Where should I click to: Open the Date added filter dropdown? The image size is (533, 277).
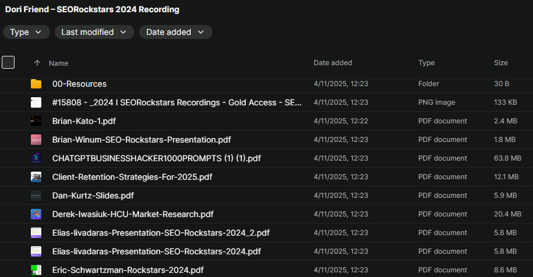(x=175, y=32)
